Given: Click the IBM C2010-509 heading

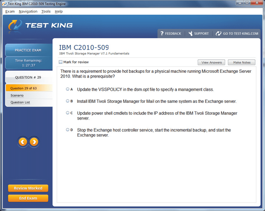Looking at the screenshot, I should click(84, 48).
